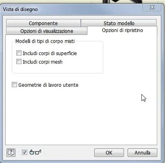
Task: Cancel using the Annulla button
Action: (x=142, y=153)
